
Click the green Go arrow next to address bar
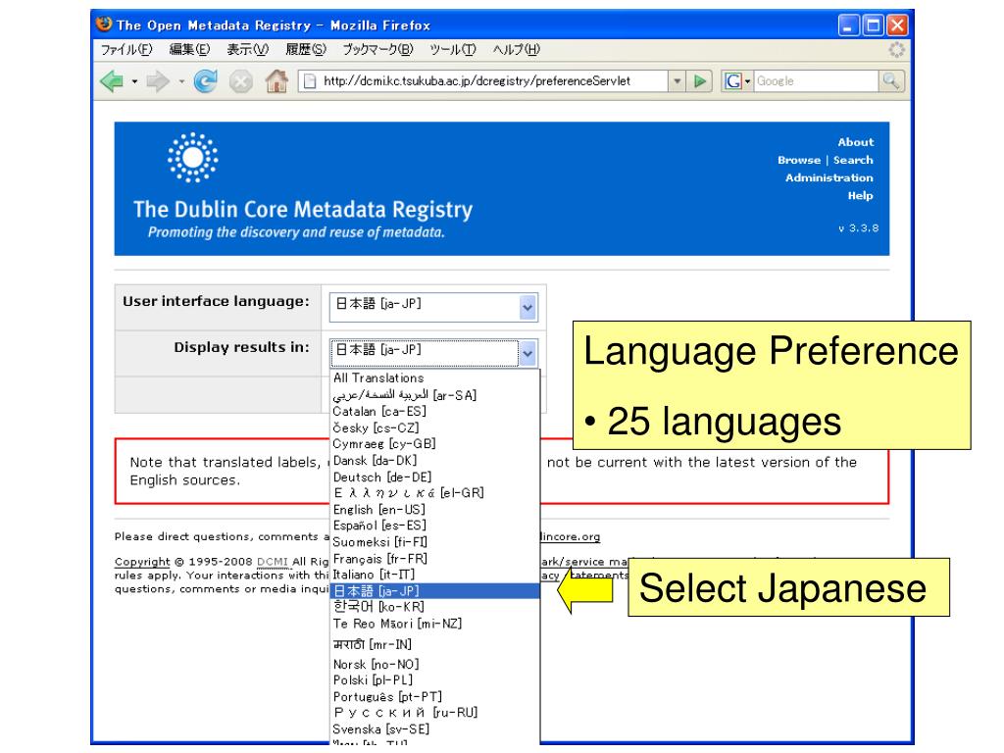tap(700, 81)
